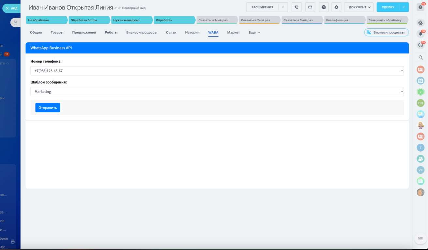Click the blue Отправить button

[48, 108]
